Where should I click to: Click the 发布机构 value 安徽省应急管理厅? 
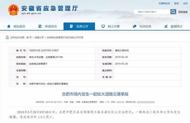38,64
